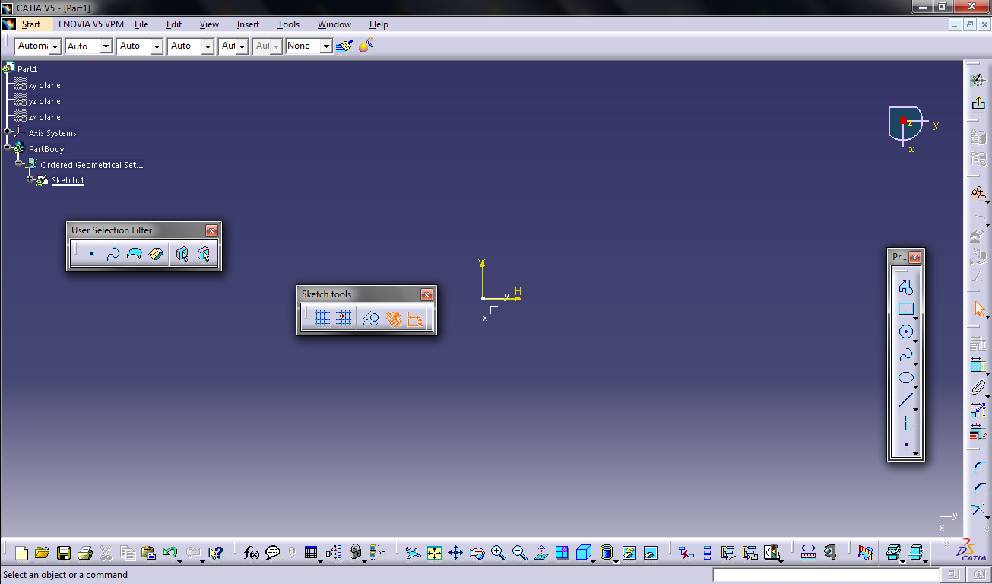Close the Sketch tools toolbar

(x=426, y=294)
